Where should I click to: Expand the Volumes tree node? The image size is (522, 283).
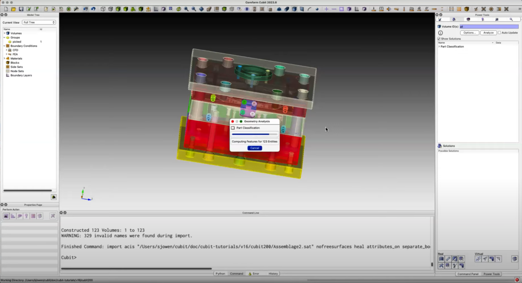tap(4, 33)
